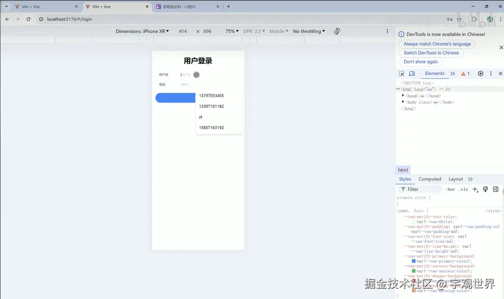This screenshot has width=504, height=299.
Task: Click the browser back arrow
Action: (x=7, y=19)
